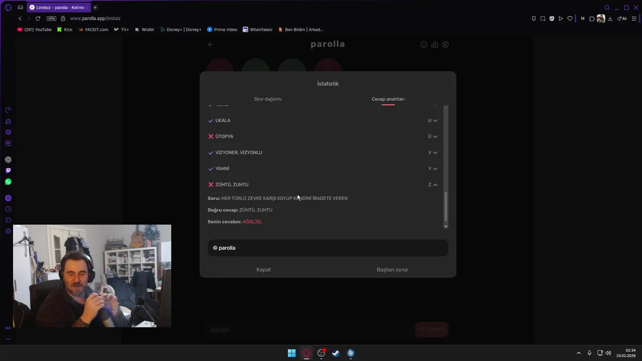This screenshot has width=642, height=361.
Task: Show hidden system tray icons
Action: point(579,353)
